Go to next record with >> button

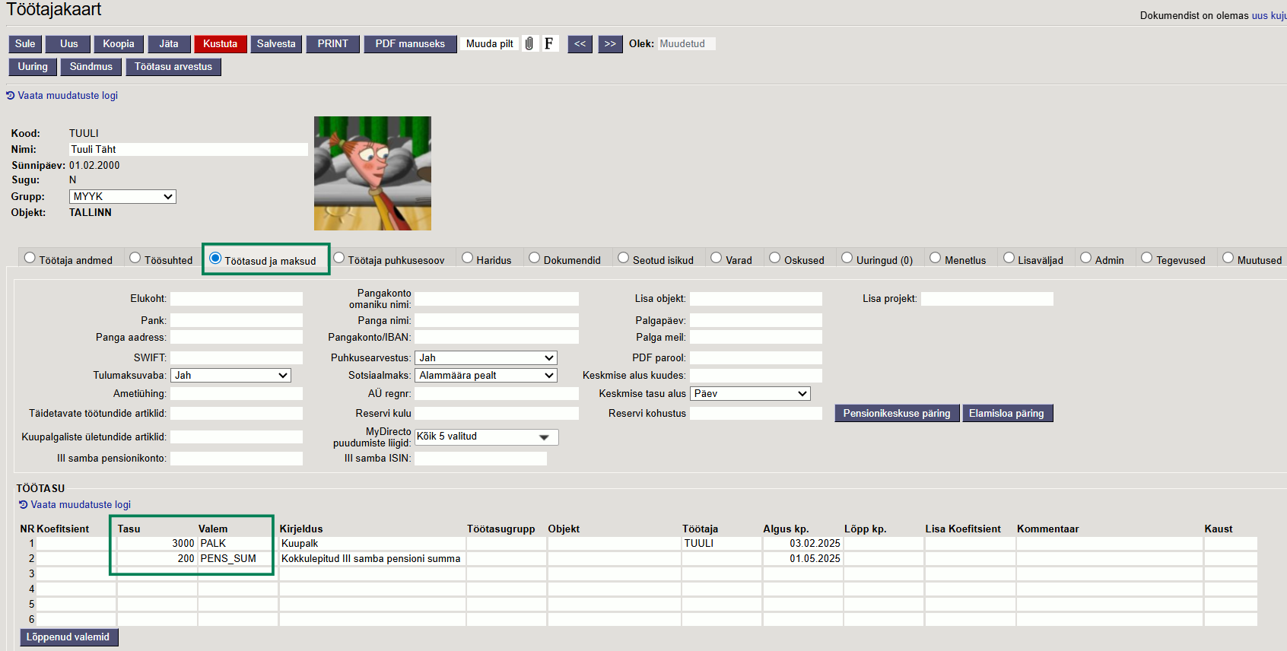(610, 44)
